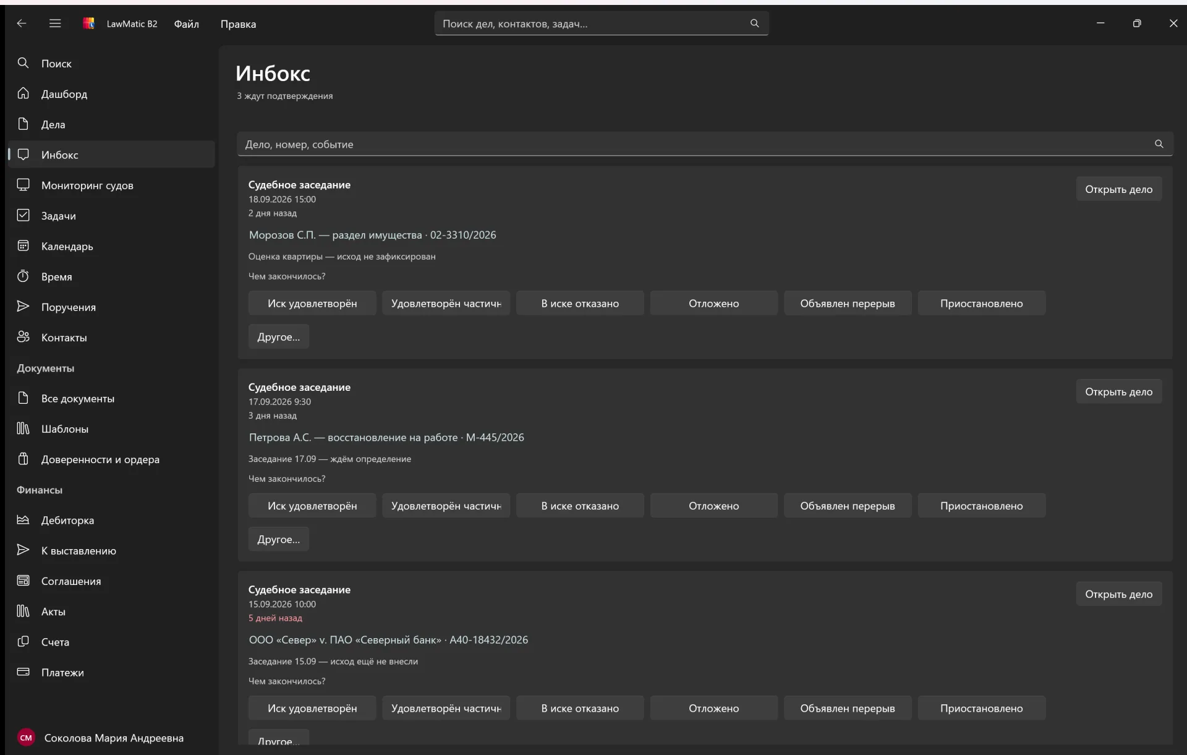This screenshot has width=1187, height=755.
Task: Mark Петрова hearing as Приостановлено
Action: coord(981,505)
